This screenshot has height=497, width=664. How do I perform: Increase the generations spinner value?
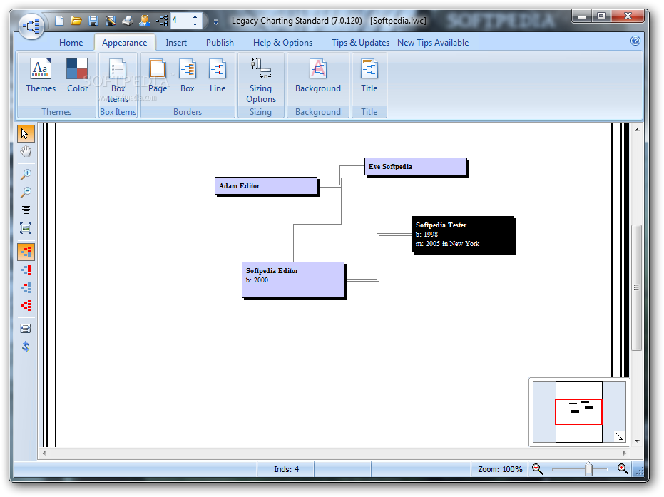coord(195,17)
